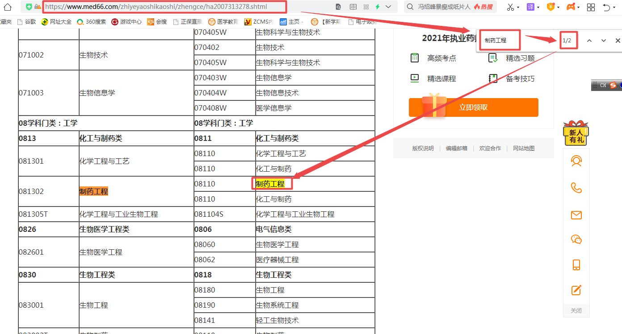Click the mobile phone icon in sidebar

[576, 264]
